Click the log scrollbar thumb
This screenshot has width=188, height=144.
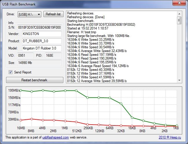click(x=179, y=20)
